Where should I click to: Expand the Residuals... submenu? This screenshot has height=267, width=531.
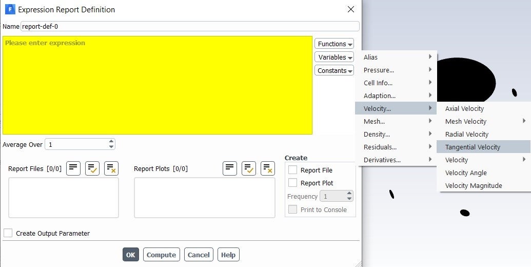tap(396, 147)
